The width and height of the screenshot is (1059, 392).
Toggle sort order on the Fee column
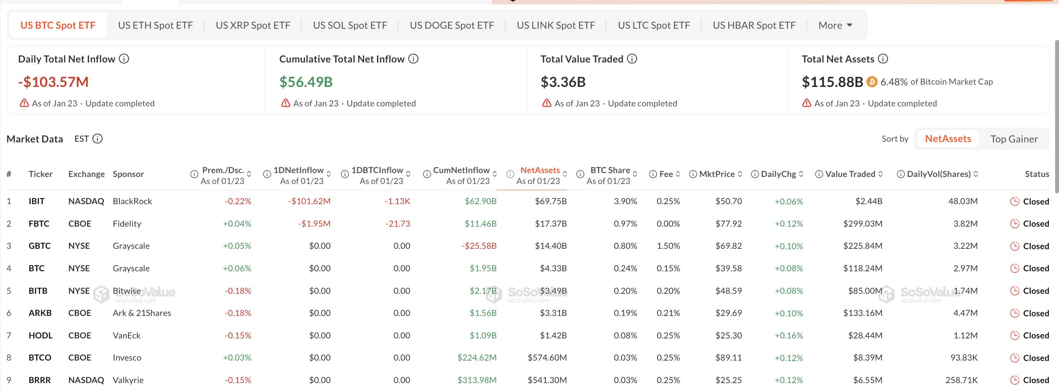pos(677,174)
